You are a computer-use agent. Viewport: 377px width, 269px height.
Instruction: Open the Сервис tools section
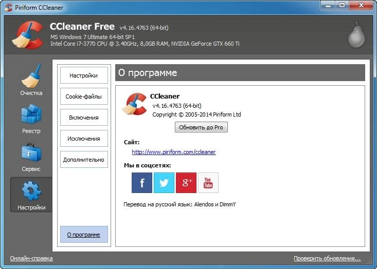tap(31, 157)
